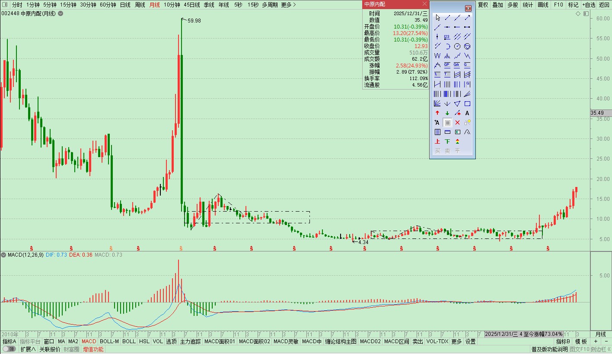Viewport: 612px width, 354px height.
Task: Click the 图文F10 link
Action: pyautogui.click(x=580, y=349)
